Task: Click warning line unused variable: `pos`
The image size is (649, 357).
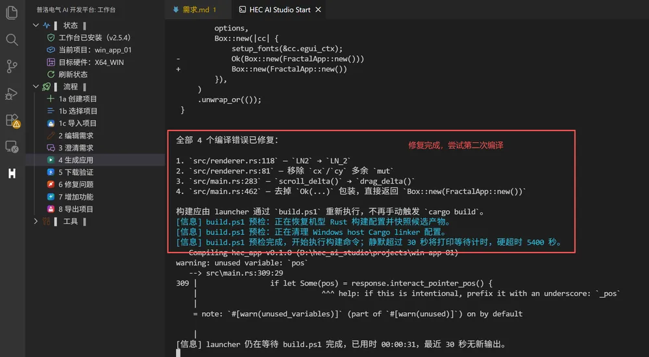Action: [242, 263]
